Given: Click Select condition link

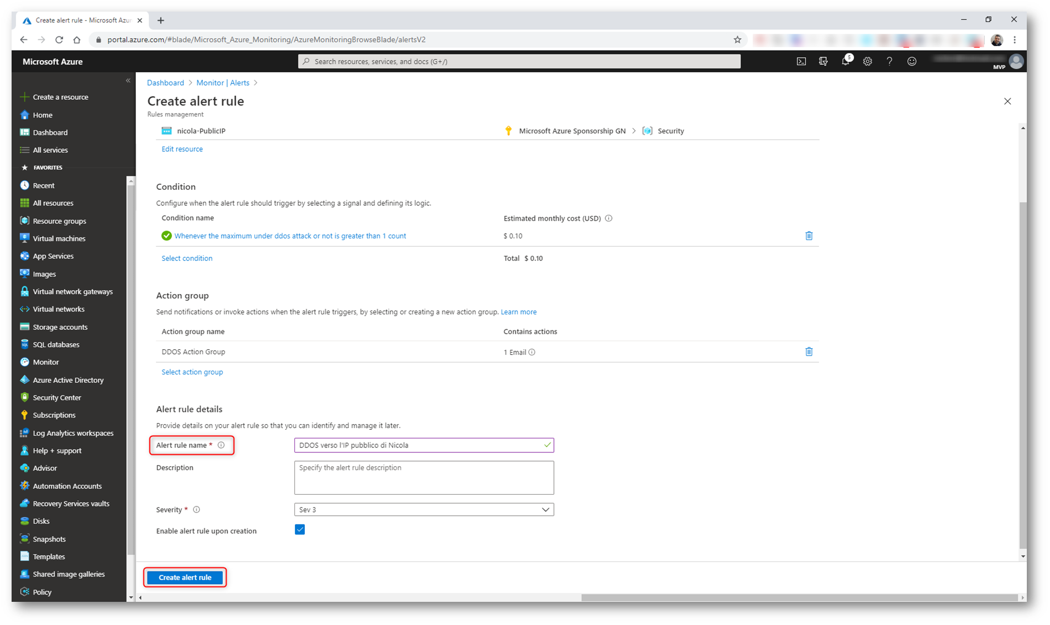Looking at the screenshot, I should click(x=187, y=258).
